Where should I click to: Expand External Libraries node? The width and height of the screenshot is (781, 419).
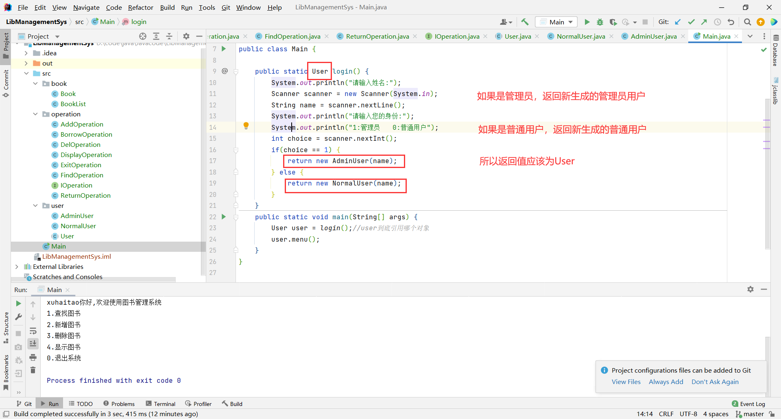17,267
